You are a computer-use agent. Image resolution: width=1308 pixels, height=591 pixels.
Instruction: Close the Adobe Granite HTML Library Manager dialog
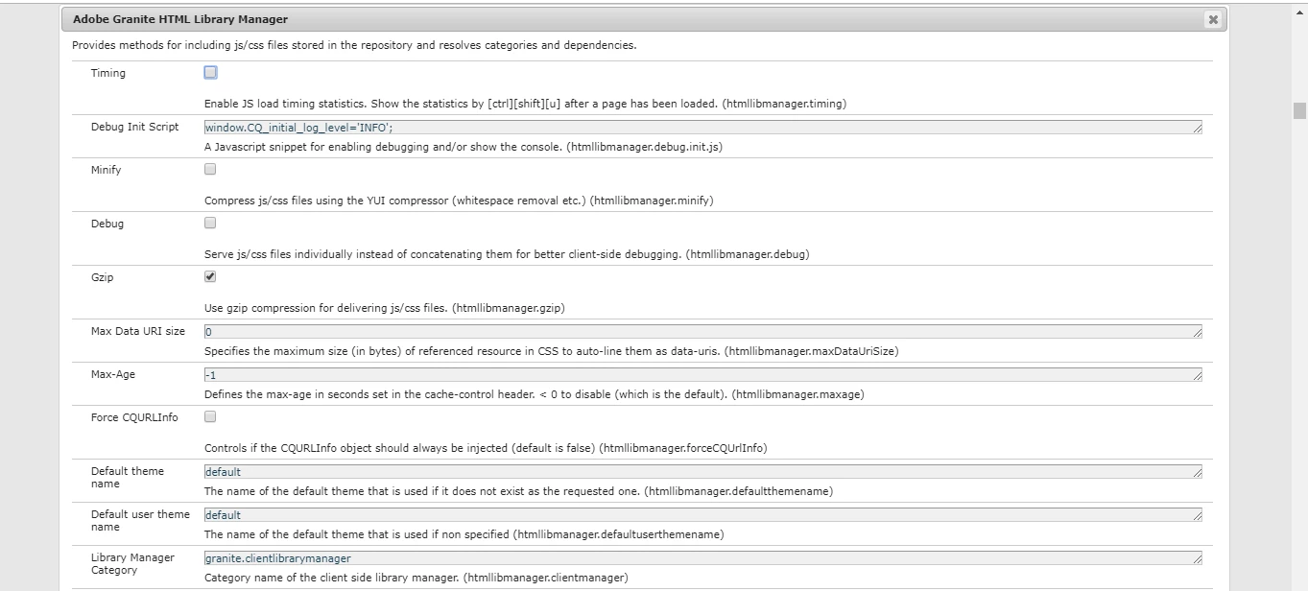[x=1213, y=19]
